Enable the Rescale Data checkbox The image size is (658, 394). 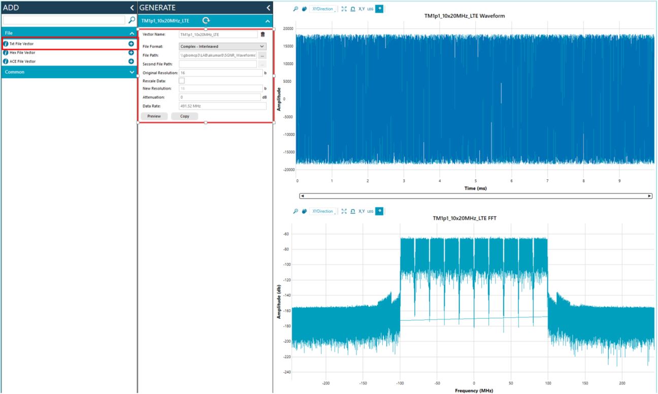coord(182,81)
